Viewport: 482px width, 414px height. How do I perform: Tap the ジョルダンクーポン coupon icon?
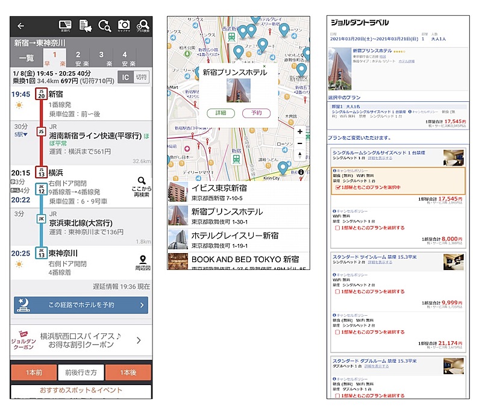coord(23,340)
